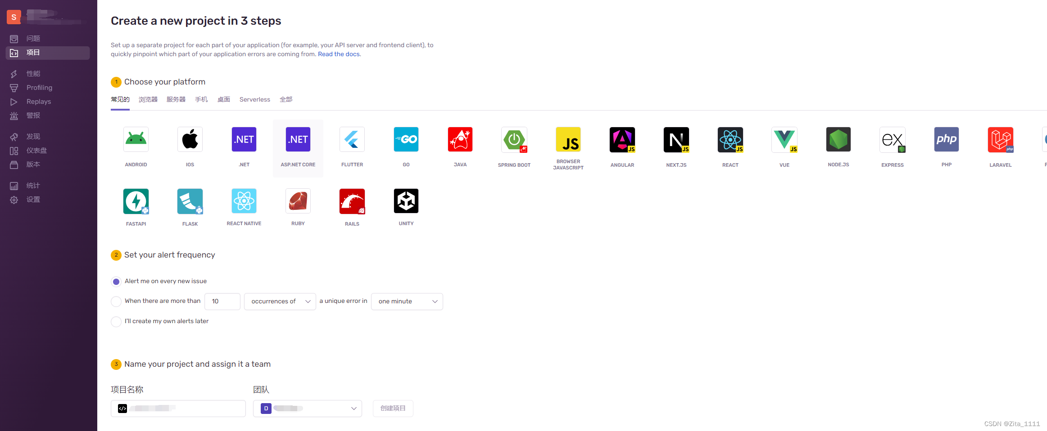Select the React platform icon
This screenshot has height=431, width=1047.
click(730, 139)
